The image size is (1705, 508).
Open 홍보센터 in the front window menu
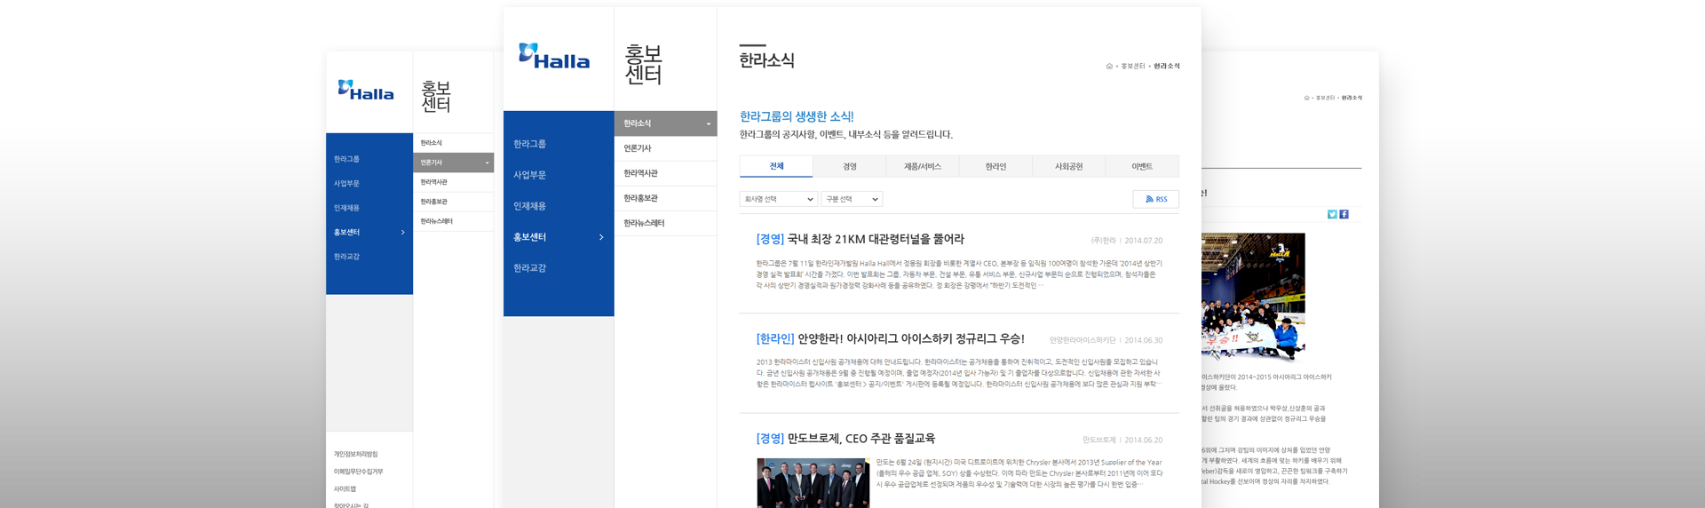(530, 237)
